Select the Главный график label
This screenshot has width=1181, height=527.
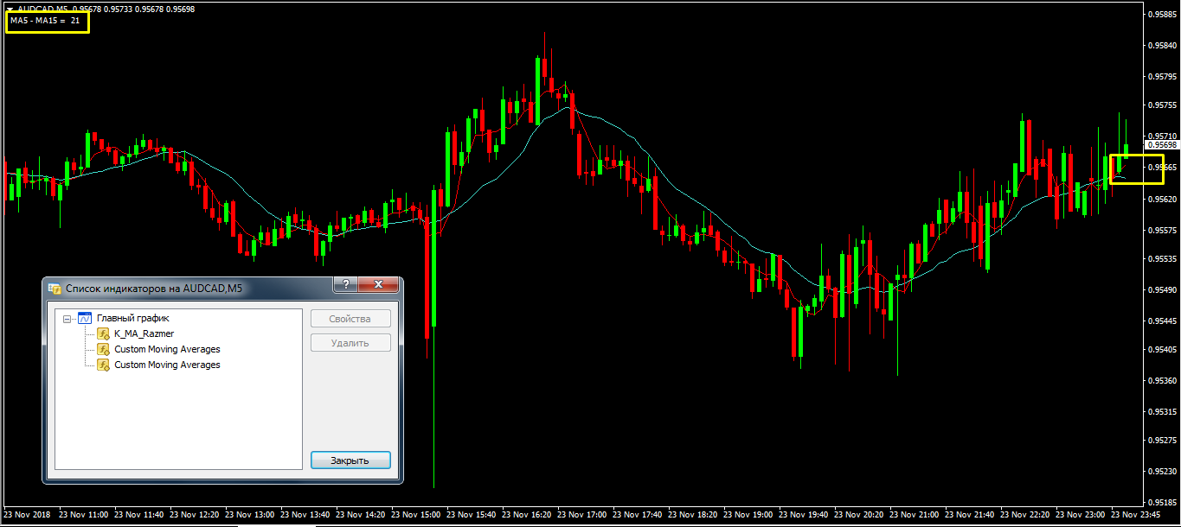[132, 319]
